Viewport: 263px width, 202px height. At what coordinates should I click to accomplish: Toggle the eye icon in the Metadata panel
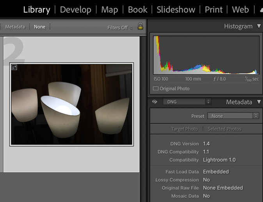click(x=155, y=102)
